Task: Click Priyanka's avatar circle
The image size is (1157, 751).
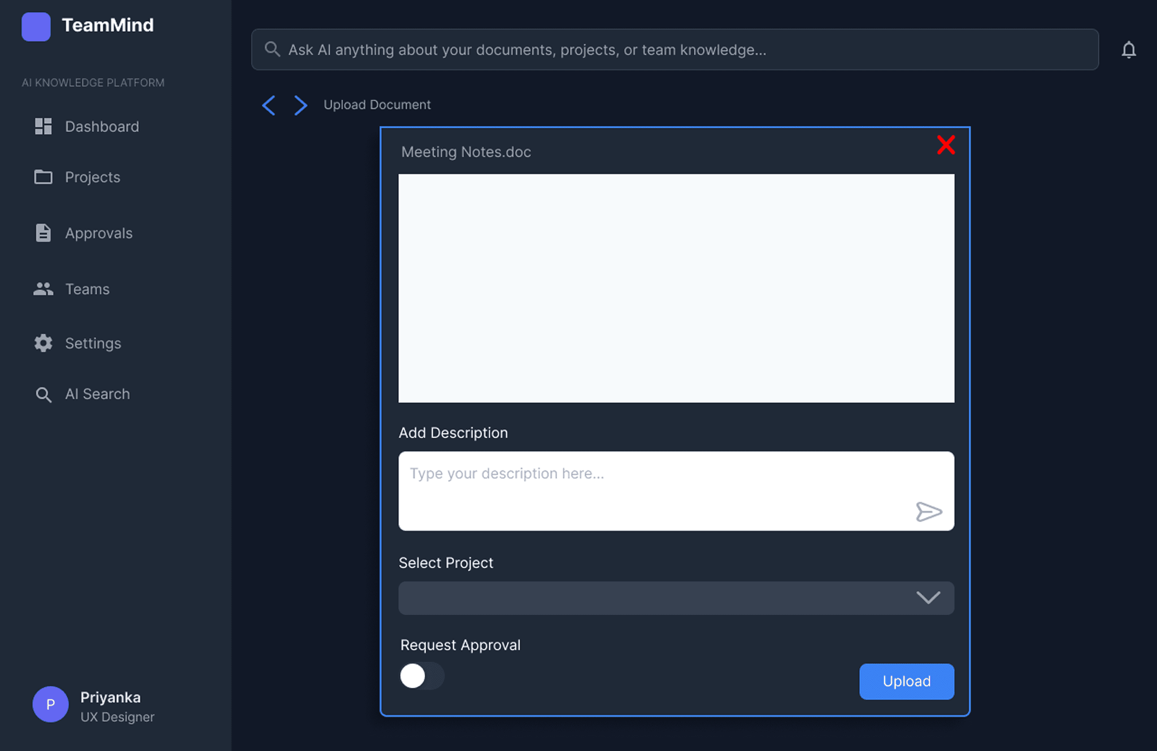Action: pyautogui.click(x=51, y=704)
